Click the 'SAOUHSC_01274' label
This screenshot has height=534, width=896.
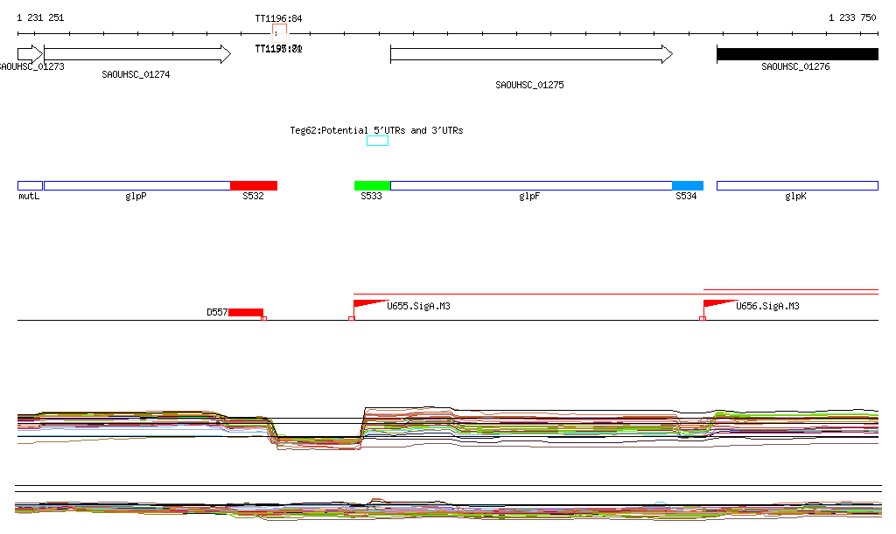[136, 75]
